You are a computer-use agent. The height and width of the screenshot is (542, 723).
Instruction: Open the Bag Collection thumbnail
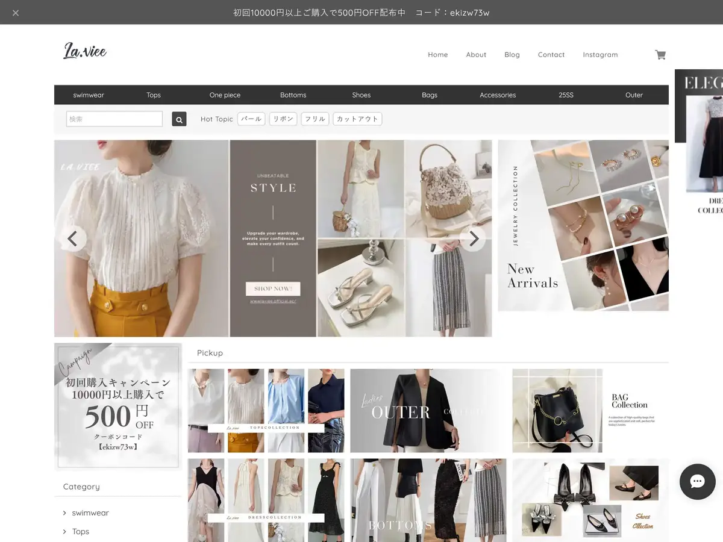tap(590, 411)
